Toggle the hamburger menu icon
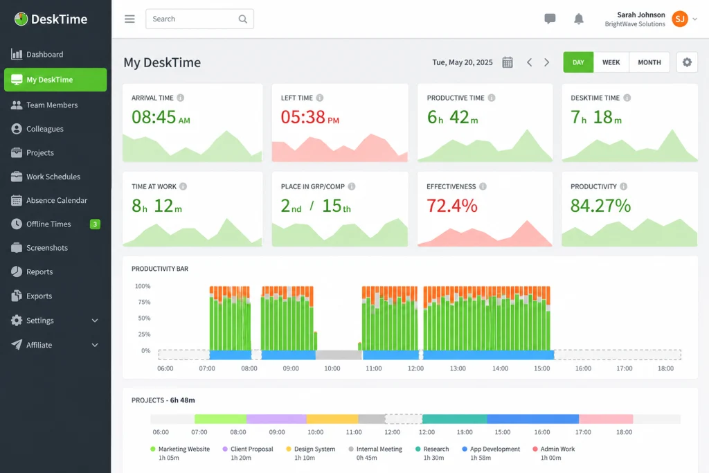709x473 pixels. [x=129, y=19]
